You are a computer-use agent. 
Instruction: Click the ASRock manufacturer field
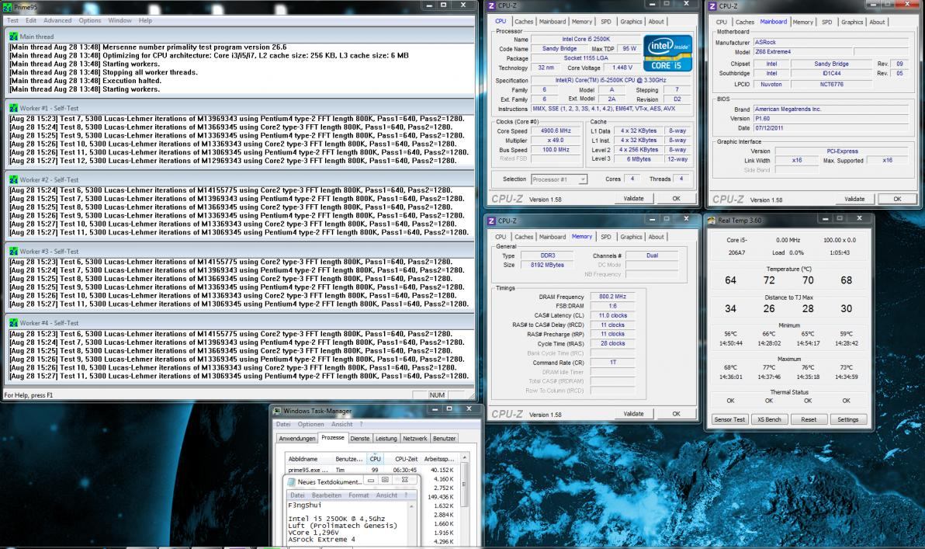830,43
